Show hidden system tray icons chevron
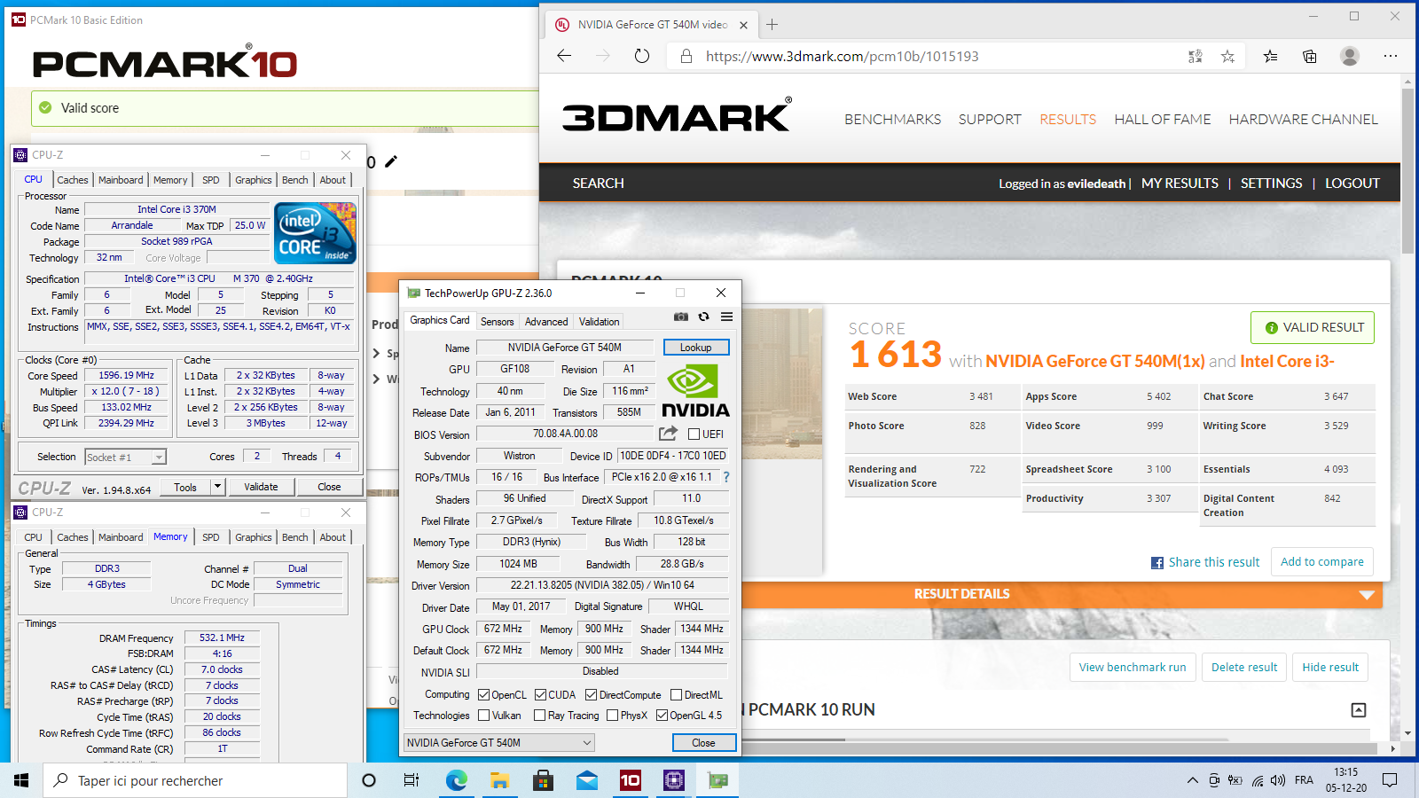Viewport: 1419px width, 798px height. click(x=1191, y=780)
